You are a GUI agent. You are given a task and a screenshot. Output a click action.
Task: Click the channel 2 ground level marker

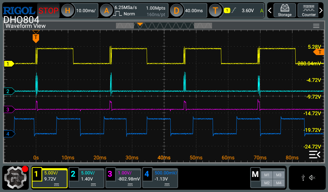(x=9, y=91)
